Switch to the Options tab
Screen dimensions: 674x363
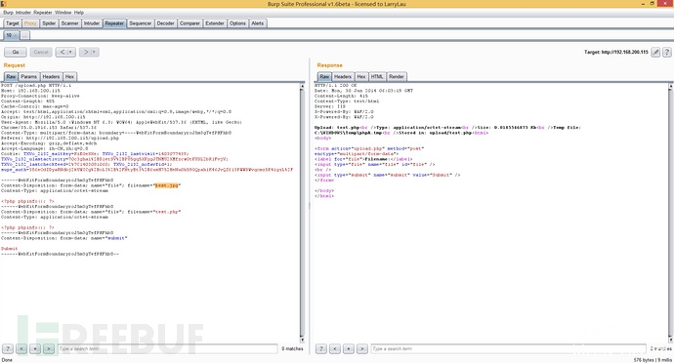237,23
